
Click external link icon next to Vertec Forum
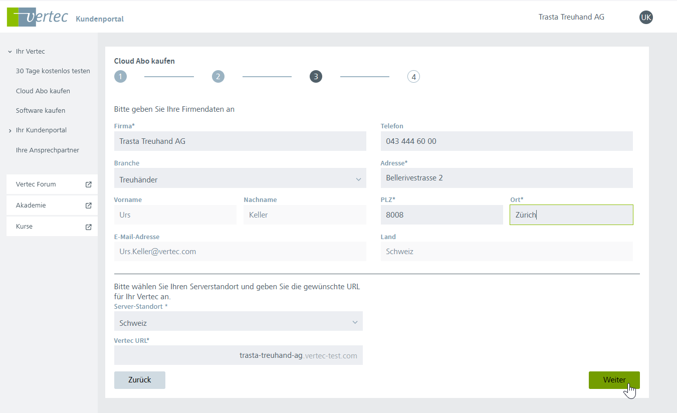coord(89,184)
